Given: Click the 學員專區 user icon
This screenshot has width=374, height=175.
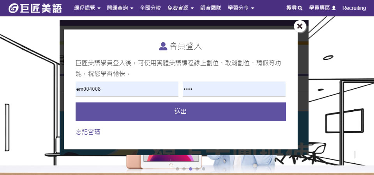Looking at the screenshot, I should coord(334,8).
